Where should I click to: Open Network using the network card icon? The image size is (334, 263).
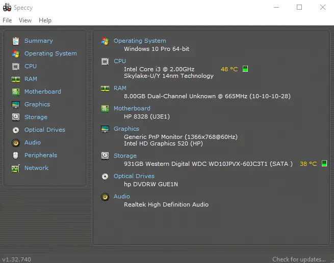[x=16, y=168]
